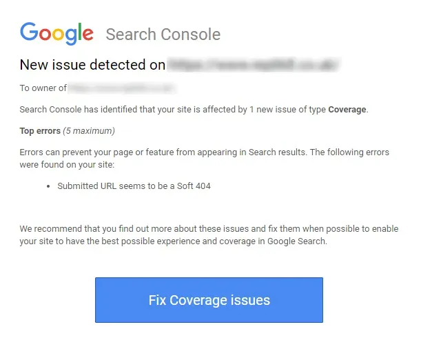
Task: Click the red 'e' of Google logo
Action: point(88,34)
